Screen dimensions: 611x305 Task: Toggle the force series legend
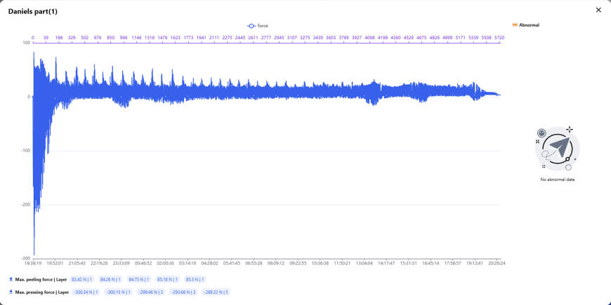258,26
